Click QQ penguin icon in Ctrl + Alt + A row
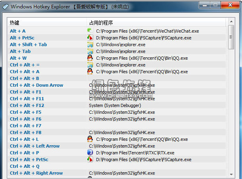Viewport: 242px width, 179px height. pos(90,71)
